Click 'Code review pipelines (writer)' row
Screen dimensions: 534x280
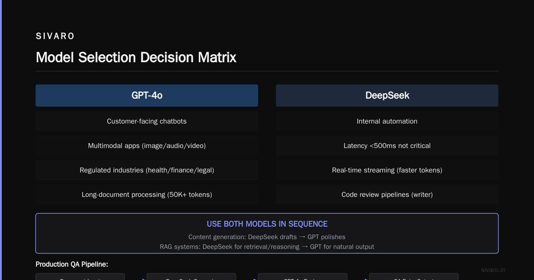(387, 194)
